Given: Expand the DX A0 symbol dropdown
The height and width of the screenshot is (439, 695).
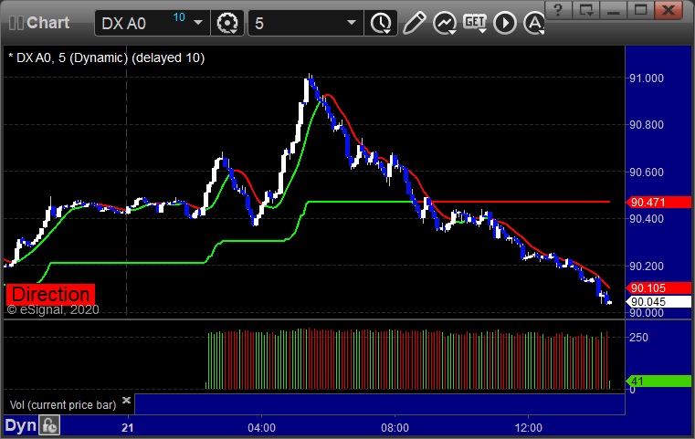Looking at the screenshot, I should (x=198, y=22).
